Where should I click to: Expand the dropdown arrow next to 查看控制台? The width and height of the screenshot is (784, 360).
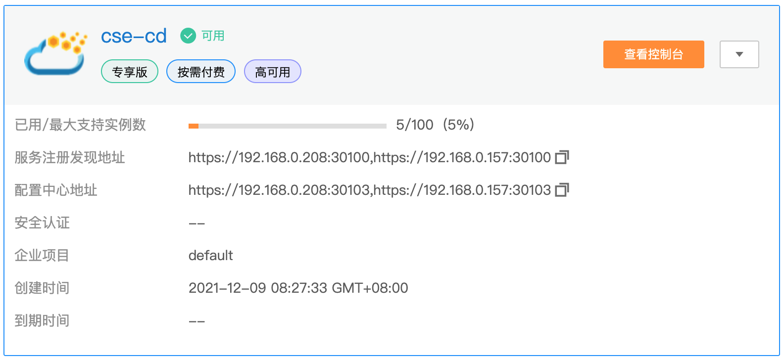click(739, 54)
